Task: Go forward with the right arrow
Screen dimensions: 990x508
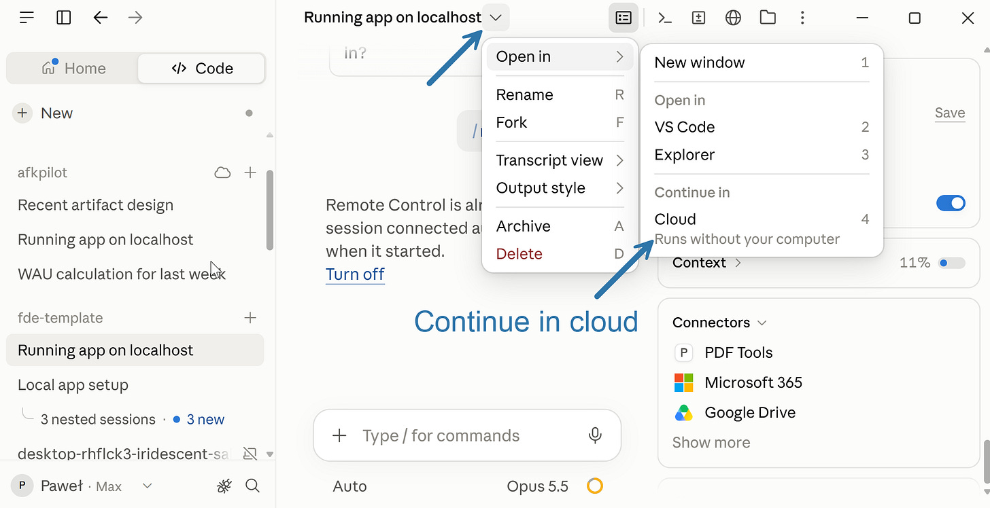Action: (x=135, y=18)
